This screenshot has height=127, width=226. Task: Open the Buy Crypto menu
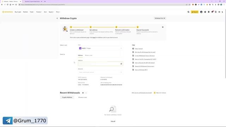[x=18, y=12]
